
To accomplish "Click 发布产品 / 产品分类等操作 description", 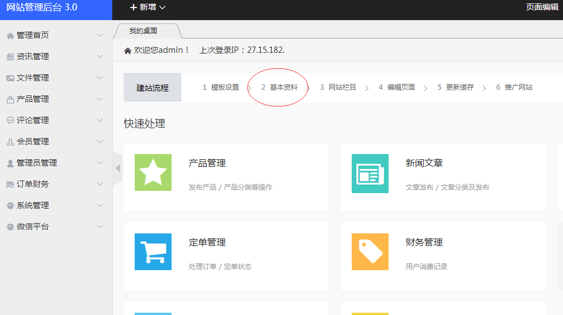I will pos(230,187).
